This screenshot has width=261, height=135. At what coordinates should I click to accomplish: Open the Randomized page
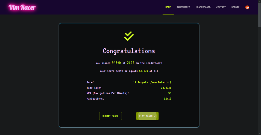pos(183,7)
